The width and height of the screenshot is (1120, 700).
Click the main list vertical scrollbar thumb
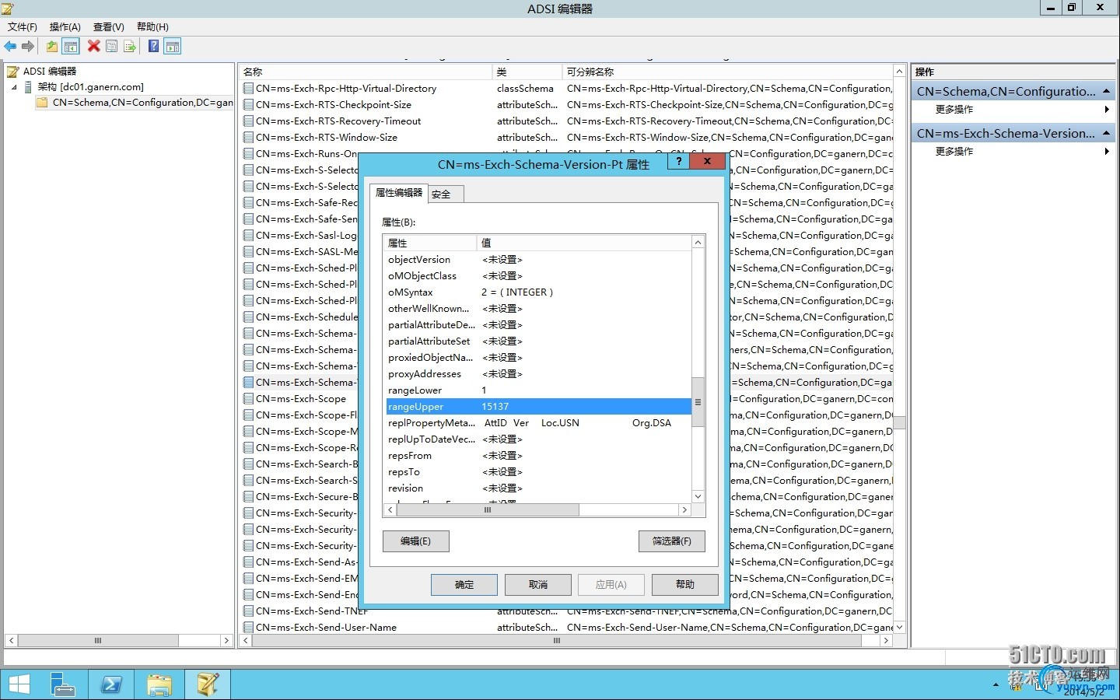tap(899, 423)
